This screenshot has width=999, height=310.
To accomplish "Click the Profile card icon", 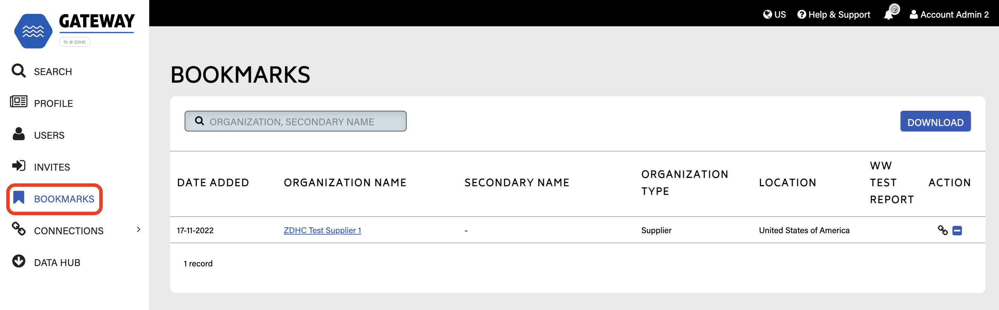I will point(18,102).
